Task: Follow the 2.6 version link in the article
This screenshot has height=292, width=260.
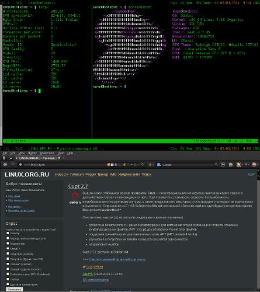Action: coord(116,217)
